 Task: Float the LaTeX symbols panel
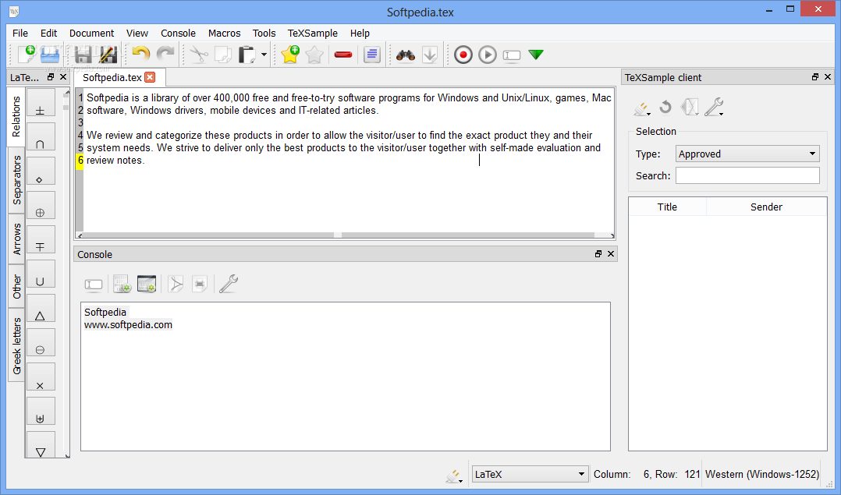click(x=51, y=77)
